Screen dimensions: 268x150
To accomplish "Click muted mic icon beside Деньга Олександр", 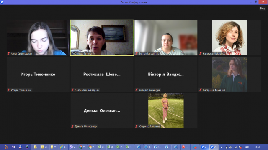I will pos(72,126).
